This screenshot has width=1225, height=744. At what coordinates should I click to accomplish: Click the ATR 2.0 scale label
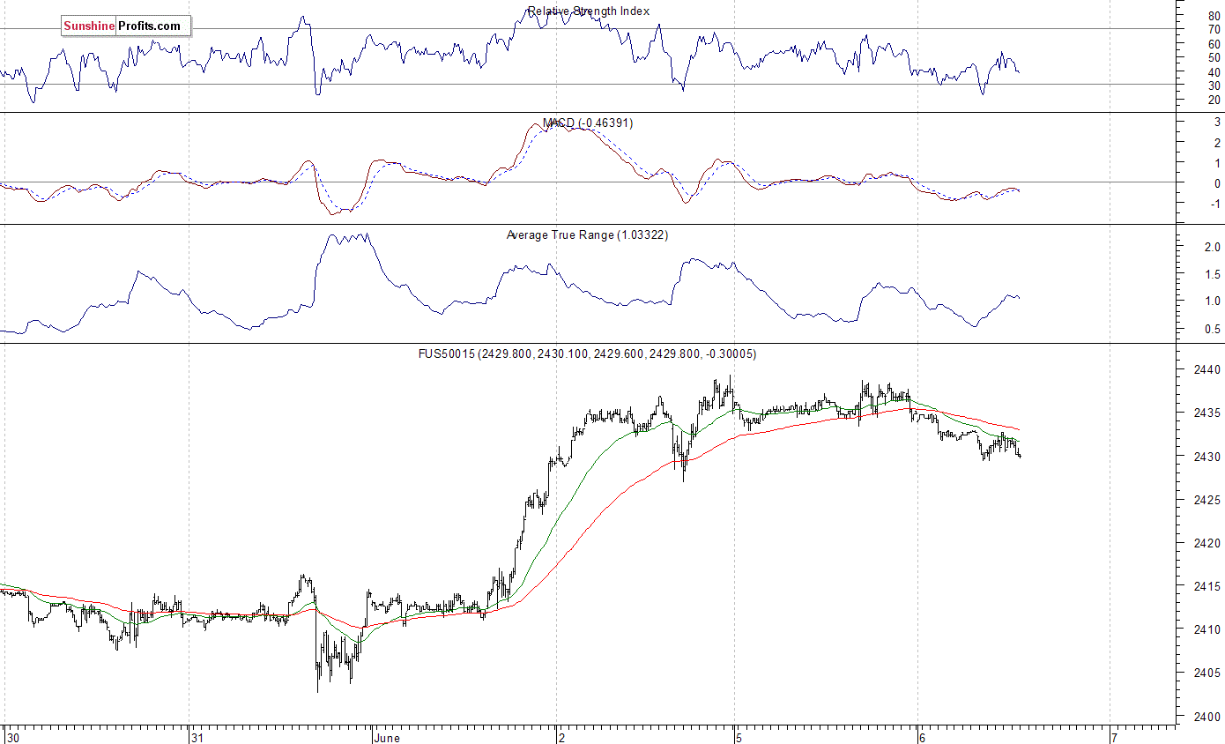tap(1212, 248)
